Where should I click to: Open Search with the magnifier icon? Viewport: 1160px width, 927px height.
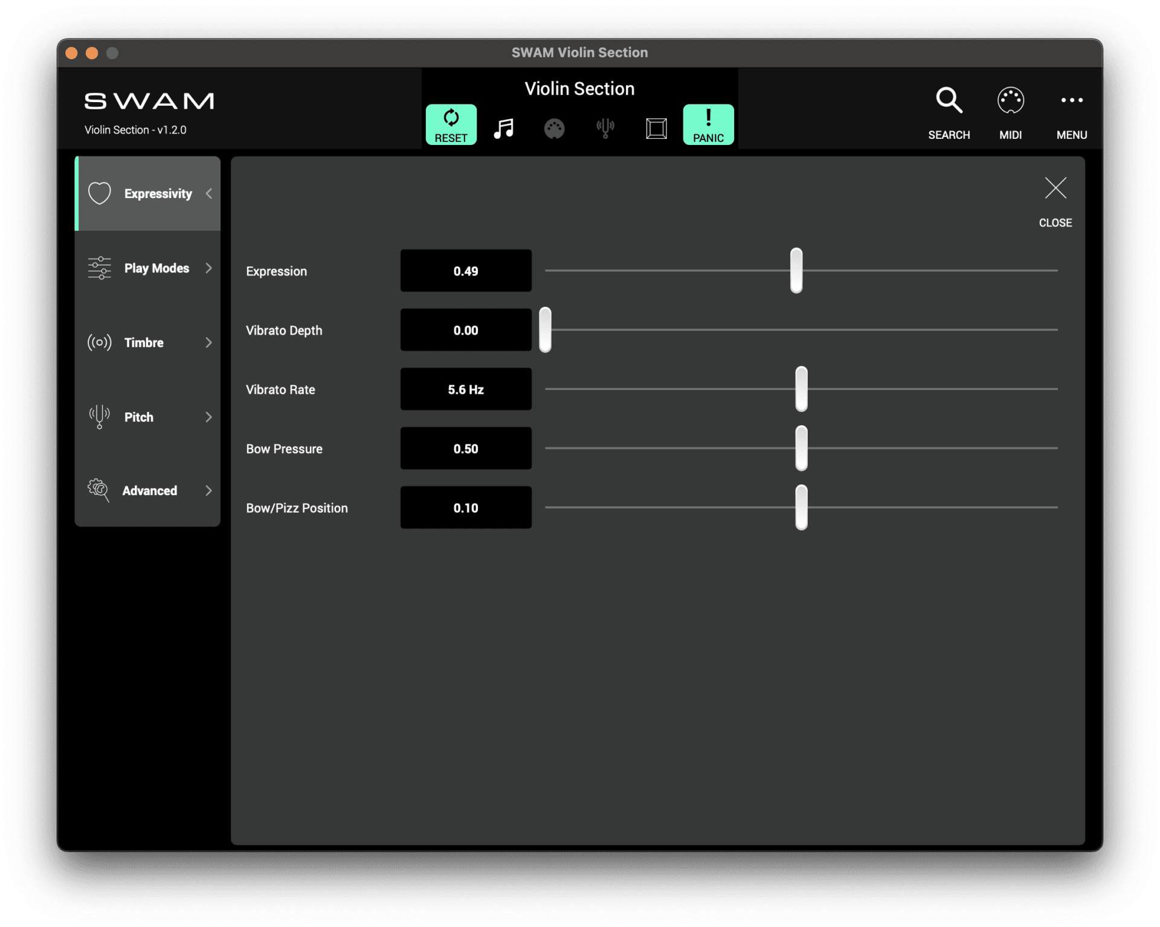(949, 100)
